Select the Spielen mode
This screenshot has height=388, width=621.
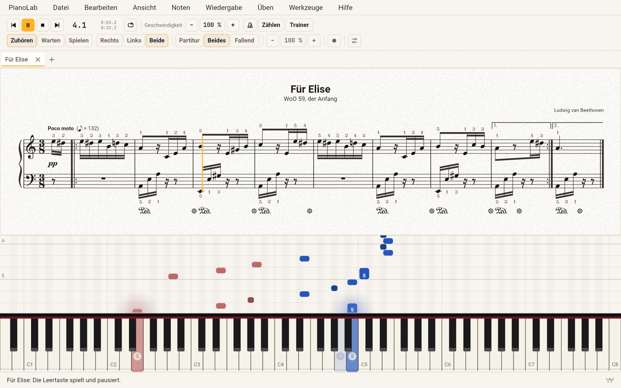(x=79, y=41)
